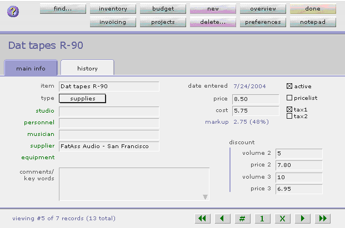This screenshot has height=228, width=345.
Task: Click the # record number button
Action: point(242,219)
